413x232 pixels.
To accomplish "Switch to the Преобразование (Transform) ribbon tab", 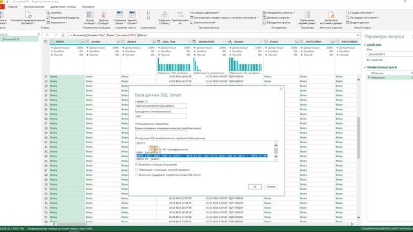I will pyautogui.click(x=34, y=6).
